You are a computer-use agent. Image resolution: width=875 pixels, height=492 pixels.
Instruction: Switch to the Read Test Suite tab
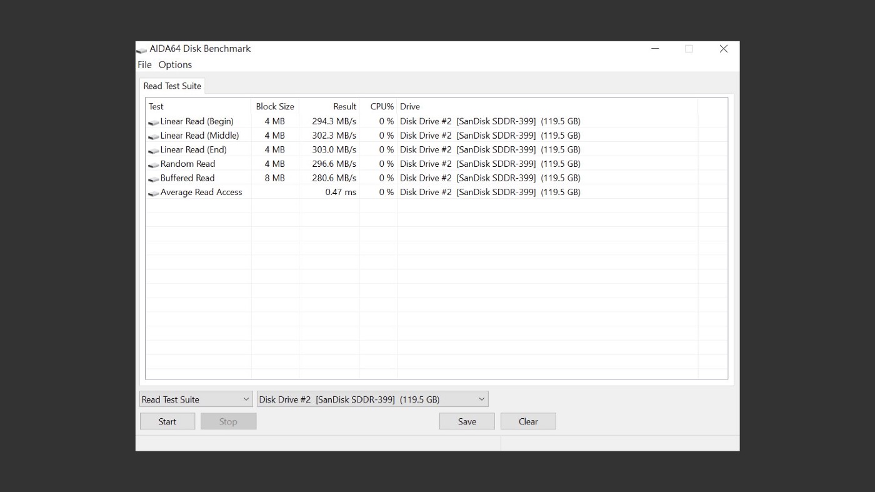pyautogui.click(x=172, y=86)
